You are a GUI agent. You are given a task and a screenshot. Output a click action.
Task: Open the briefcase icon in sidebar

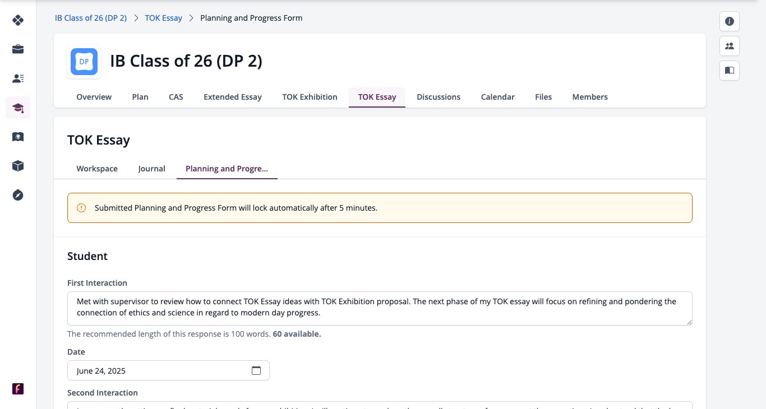pyautogui.click(x=18, y=49)
